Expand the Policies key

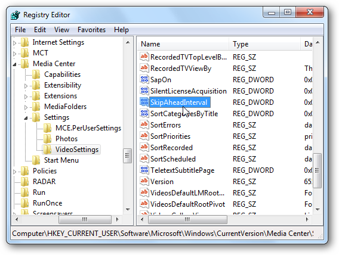[14, 172]
